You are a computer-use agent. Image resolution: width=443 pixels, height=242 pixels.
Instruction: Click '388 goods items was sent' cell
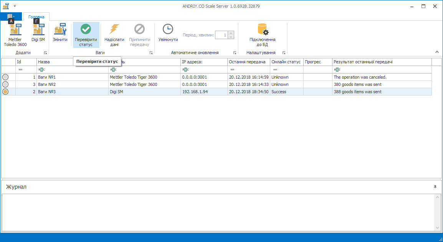tap(382, 92)
